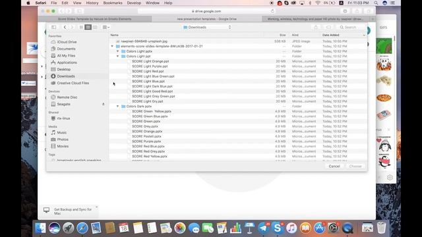The height and width of the screenshot is (237, 422).
Task: Switch to Score Slides Template Envato tab
Action: coord(95,19)
